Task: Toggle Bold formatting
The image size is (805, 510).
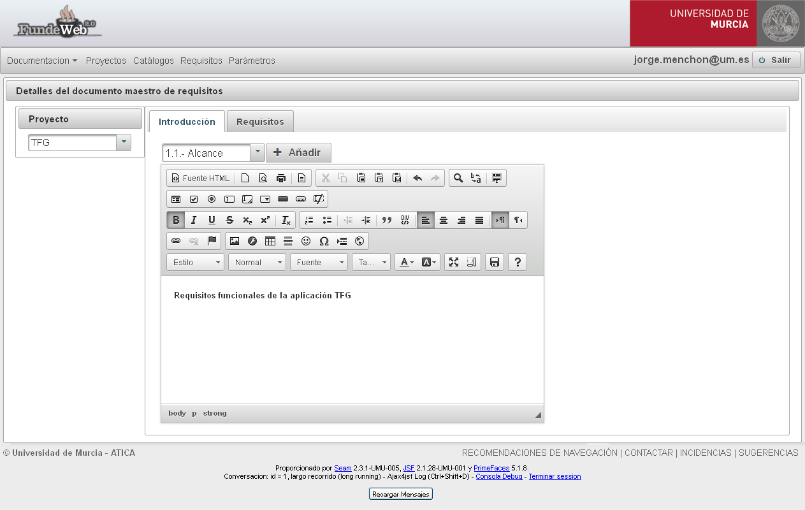Action: pyautogui.click(x=176, y=220)
